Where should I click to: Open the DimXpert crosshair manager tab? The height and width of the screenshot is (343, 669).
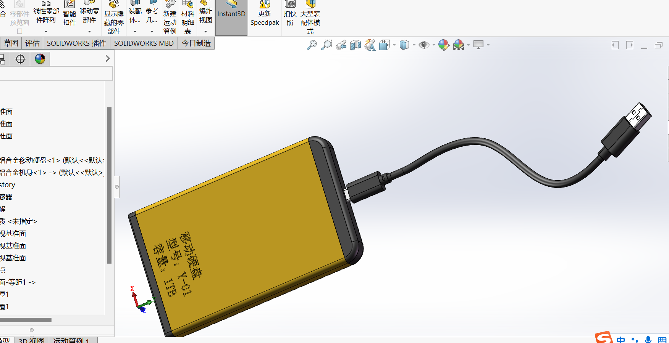pos(20,59)
